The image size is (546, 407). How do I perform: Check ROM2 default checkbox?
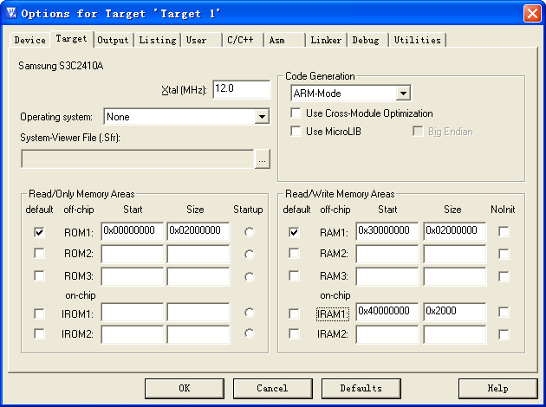pos(39,253)
